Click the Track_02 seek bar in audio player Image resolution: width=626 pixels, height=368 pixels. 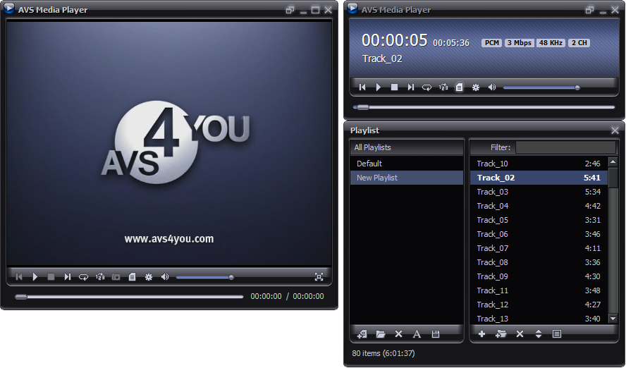[484, 107]
